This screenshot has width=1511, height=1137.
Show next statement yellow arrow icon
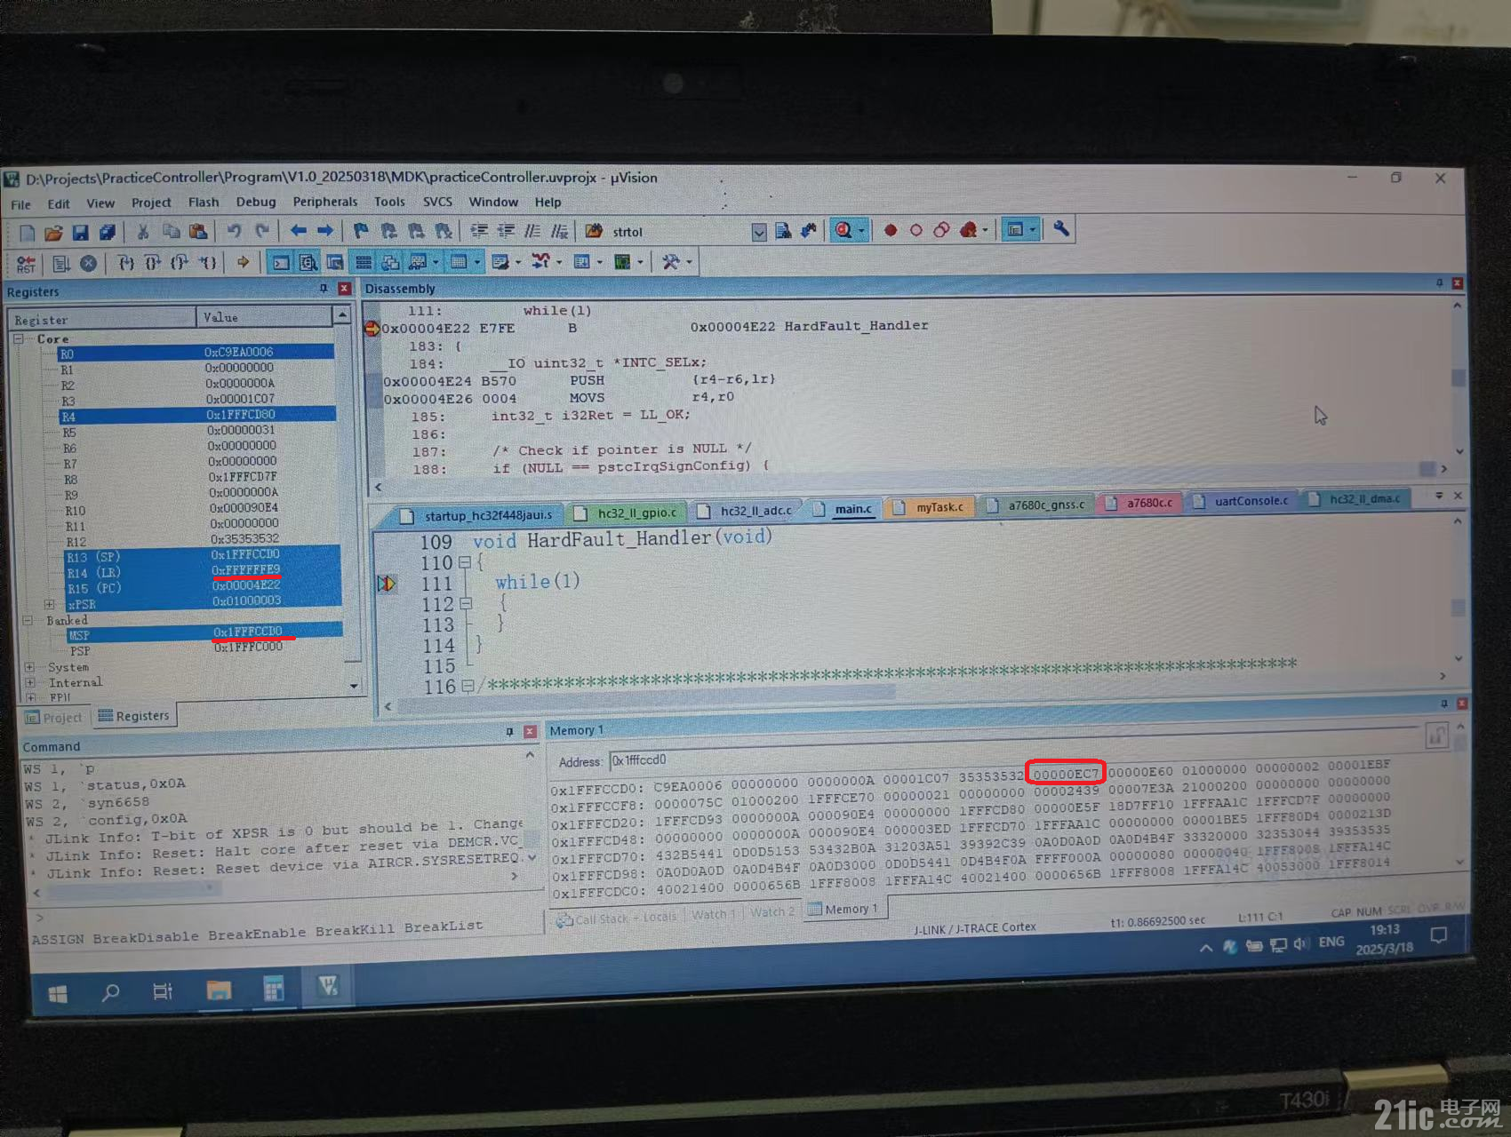click(243, 262)
